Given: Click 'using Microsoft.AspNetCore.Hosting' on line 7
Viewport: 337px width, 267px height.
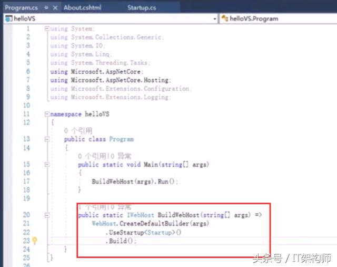Looking at the screenshot, I should (111, 80).
